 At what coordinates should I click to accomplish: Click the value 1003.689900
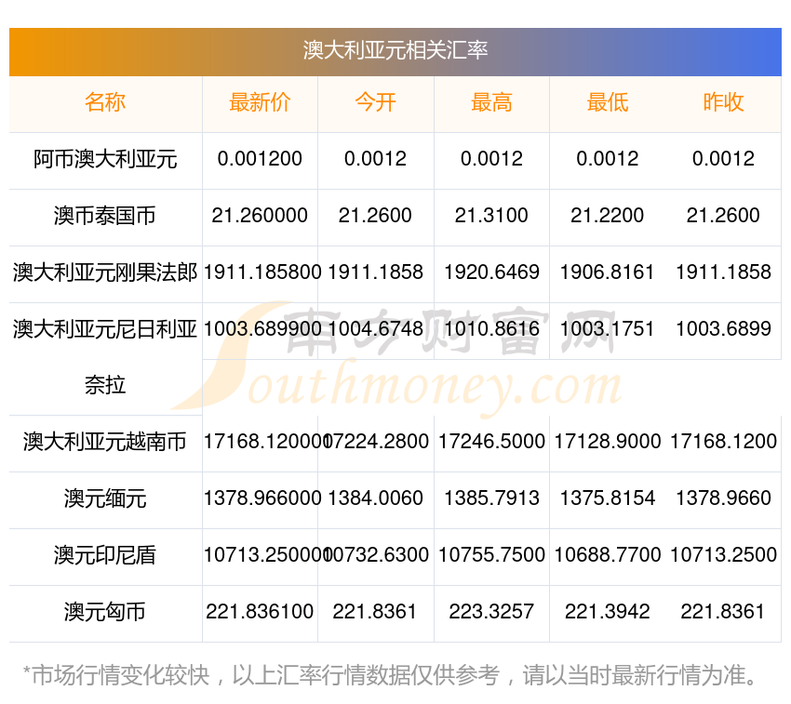262,329
